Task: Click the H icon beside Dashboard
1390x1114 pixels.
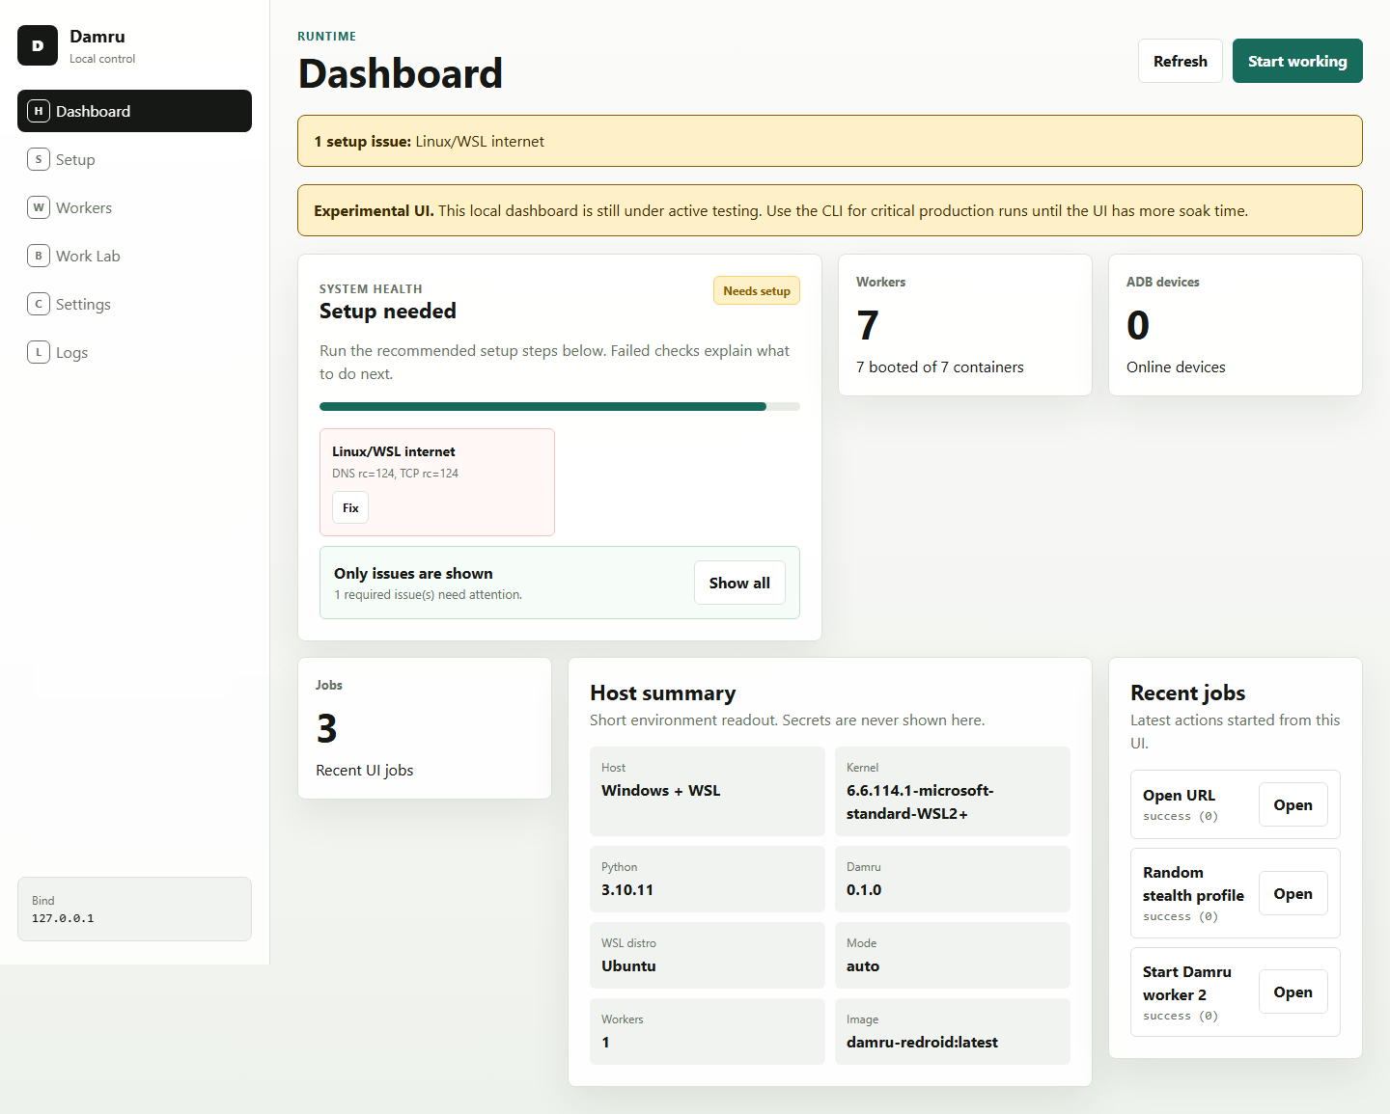Action: [x=39, y=111]
